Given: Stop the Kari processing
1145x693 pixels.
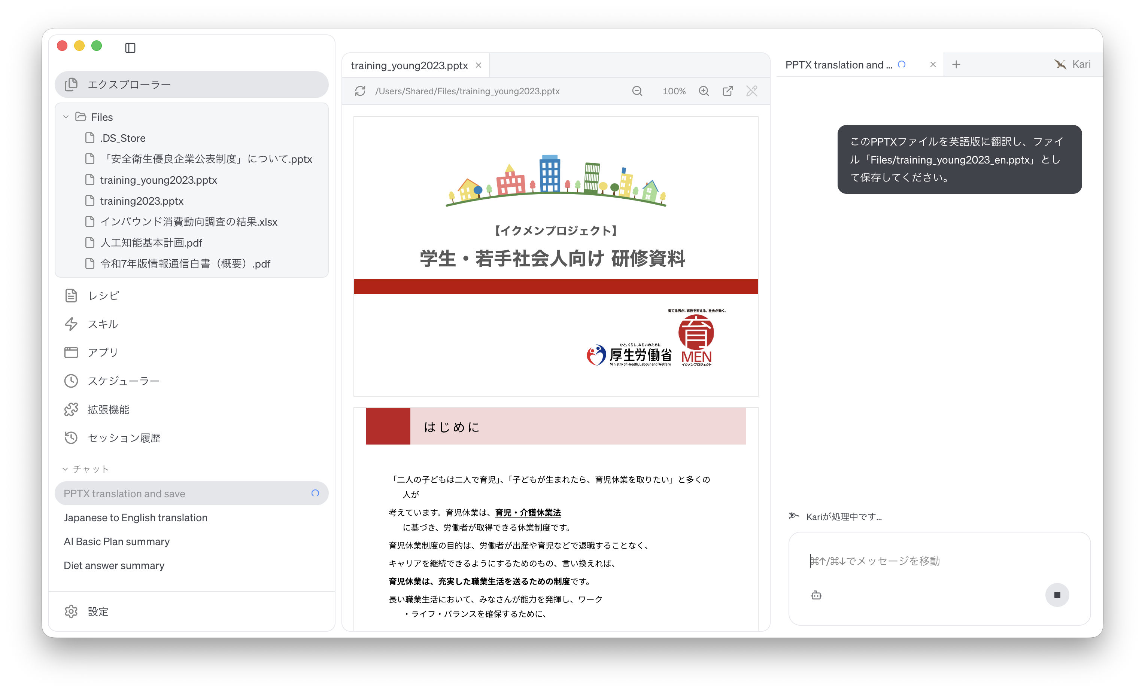Looking at the screenshot, I should 1057,595.
